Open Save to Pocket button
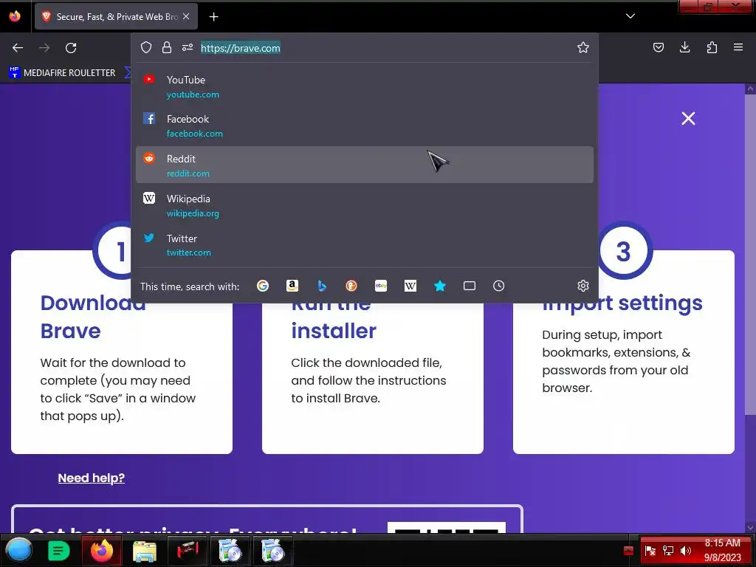Image resolution: width=756 pixels, height=567 pixels. click(658, 47)
